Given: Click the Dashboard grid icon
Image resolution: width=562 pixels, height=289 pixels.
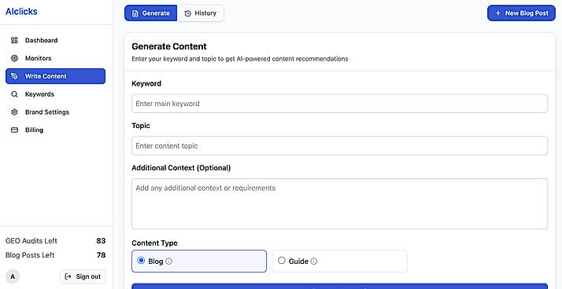Looking at the screenshot, I should [x=14, y=40].
